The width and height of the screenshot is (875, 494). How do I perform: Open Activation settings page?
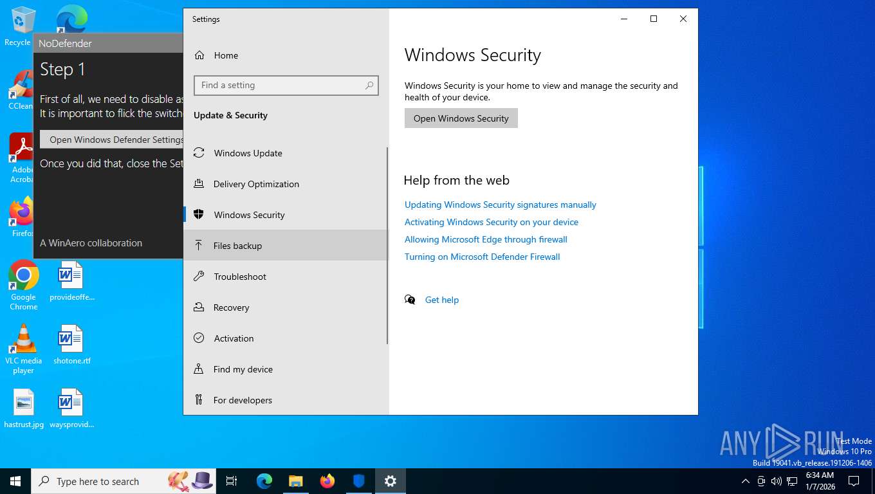pos(286,338)
